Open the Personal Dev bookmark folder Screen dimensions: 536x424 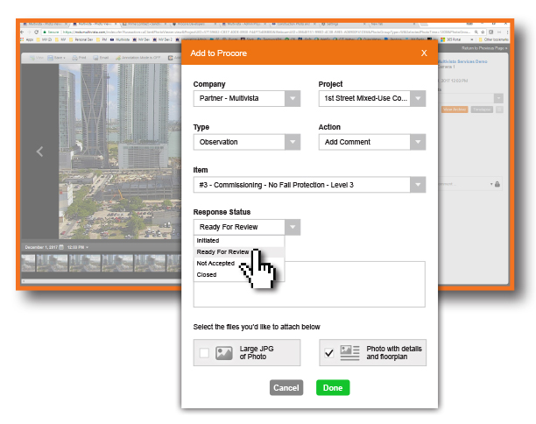tap(81, 39)
